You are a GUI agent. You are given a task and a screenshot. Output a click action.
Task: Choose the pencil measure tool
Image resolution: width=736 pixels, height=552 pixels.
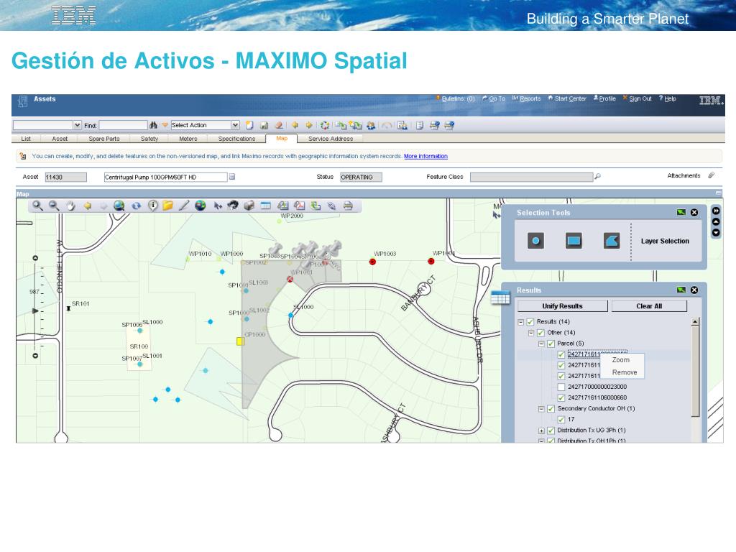click(x=184, y=206)
